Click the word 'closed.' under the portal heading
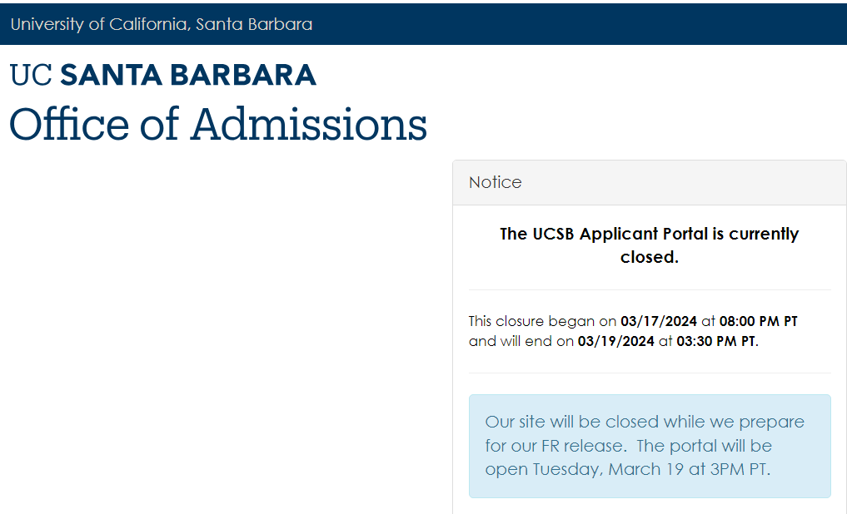Viewport: 847px width, 514px height. point(649,257)
